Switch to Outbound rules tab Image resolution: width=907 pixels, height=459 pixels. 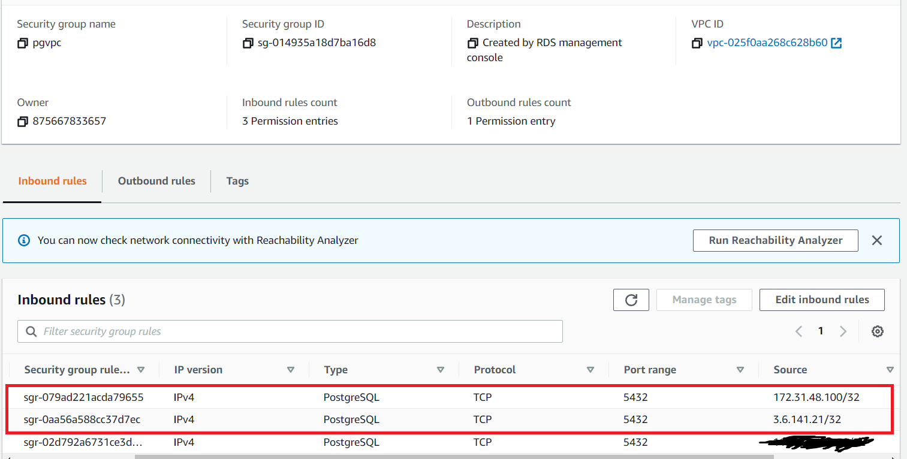156,181
